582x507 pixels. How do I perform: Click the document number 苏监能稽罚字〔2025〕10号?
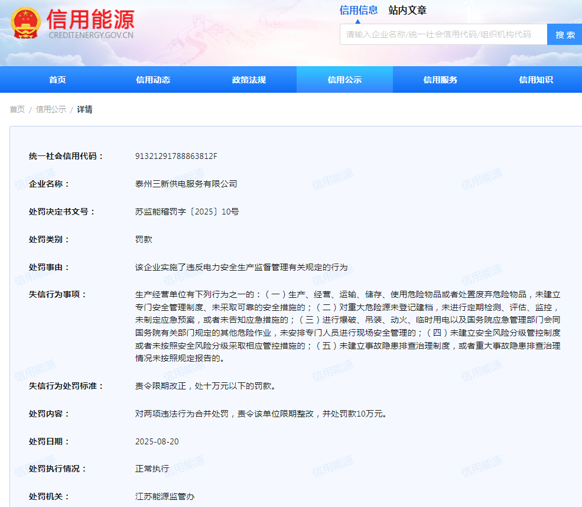187,212
